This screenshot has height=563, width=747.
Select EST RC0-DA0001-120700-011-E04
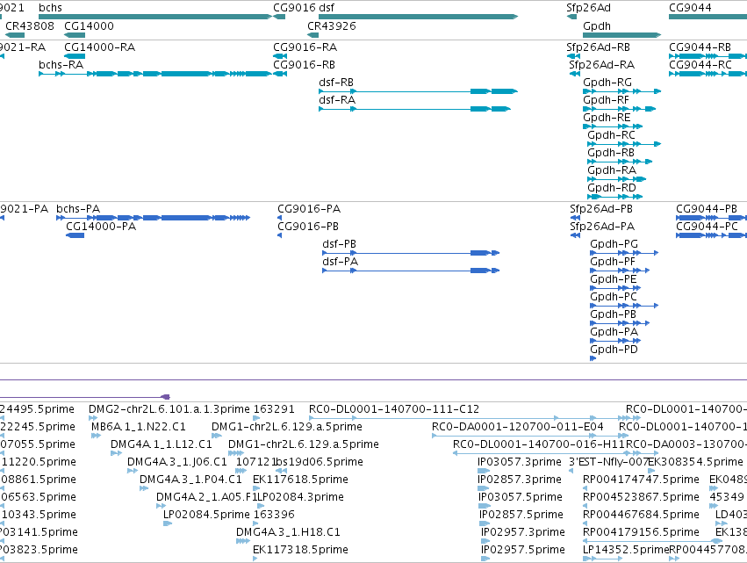click(517, 427)
